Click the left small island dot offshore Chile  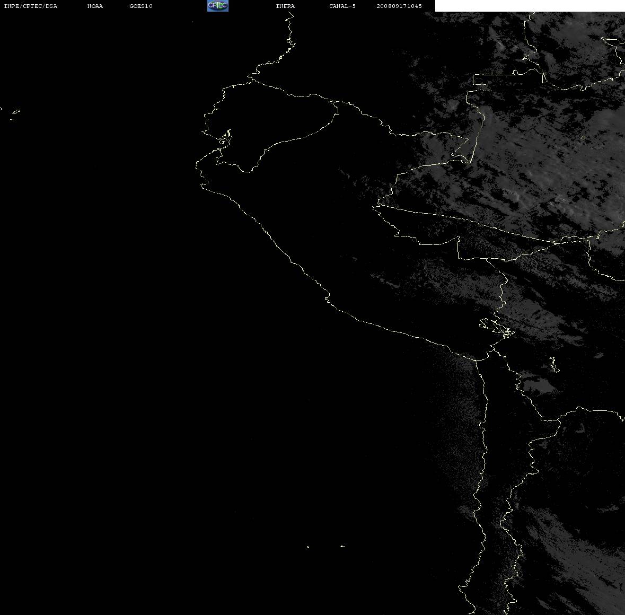point(308,547)
